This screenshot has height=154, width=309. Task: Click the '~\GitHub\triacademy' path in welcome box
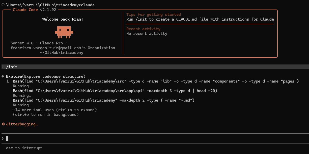62,53
